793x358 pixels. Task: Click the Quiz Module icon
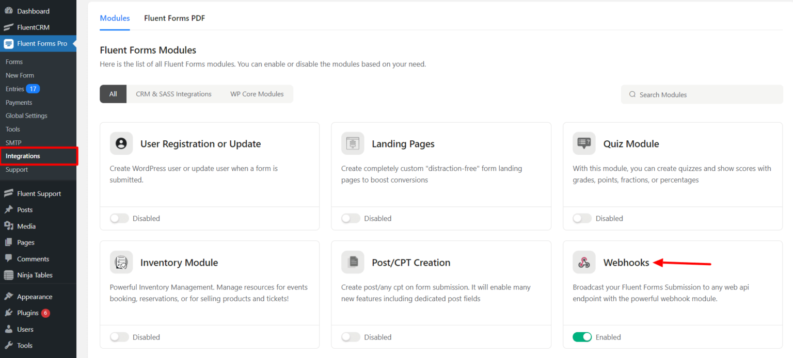click(584, 143)
